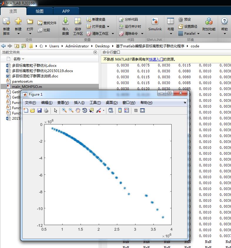The width and height of the screenshot is (231, 248).
Task: Switch to the APP tab
Action: (66, 11)
